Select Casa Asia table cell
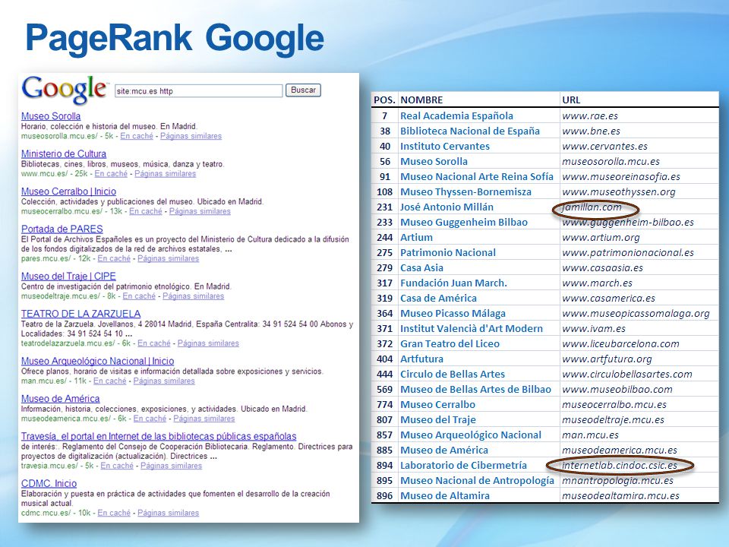This screenshot has width=729, height=547. (421, 268)
